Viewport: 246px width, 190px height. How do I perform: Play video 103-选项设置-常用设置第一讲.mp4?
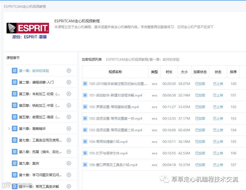pyautogui.click(x=85, y=118)
